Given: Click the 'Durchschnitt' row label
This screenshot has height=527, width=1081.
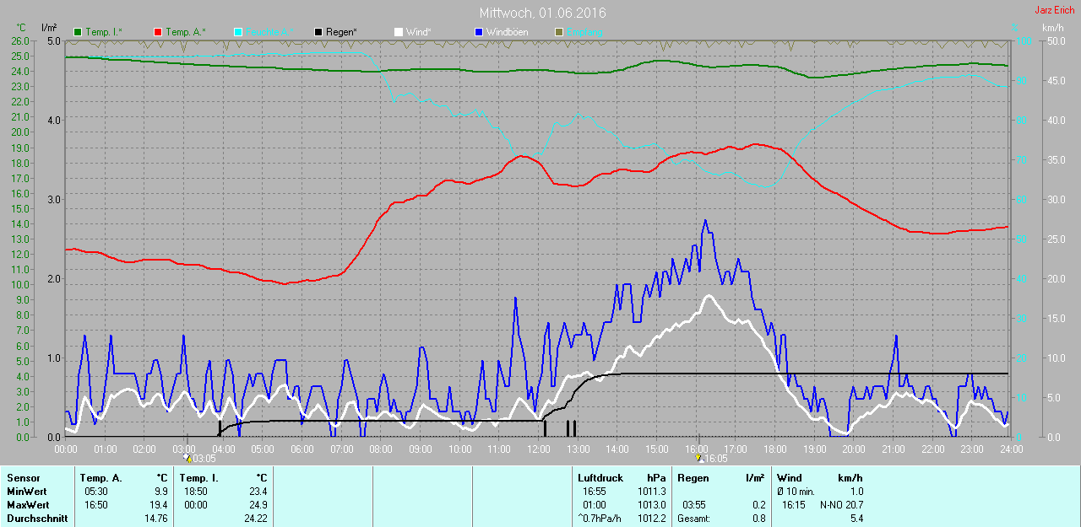Looking at the screenshot, I should coord(37,519).
